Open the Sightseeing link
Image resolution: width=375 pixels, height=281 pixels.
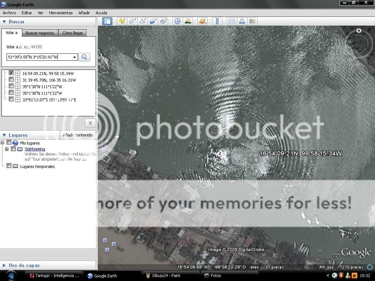35,149
